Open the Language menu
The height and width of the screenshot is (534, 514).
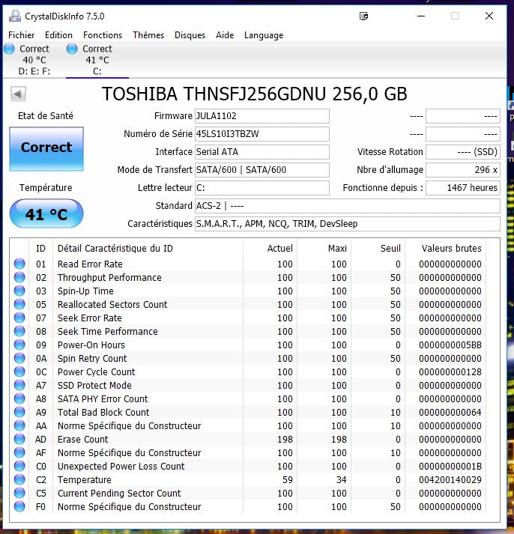[264, 35]
